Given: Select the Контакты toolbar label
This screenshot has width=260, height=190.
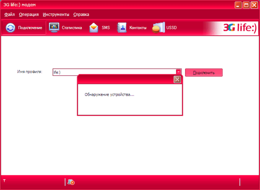Looking at the screenshot, I should click(138, 28).
